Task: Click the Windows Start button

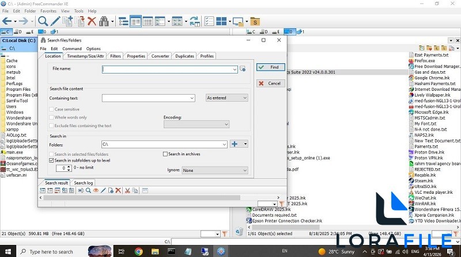Action: coord(8,251)
